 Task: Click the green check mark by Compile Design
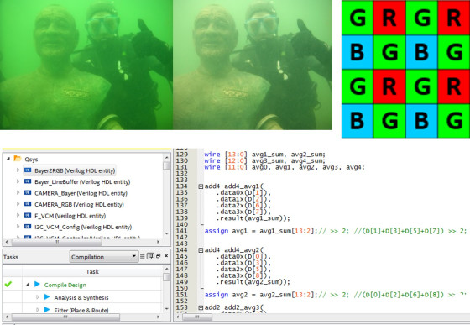click(x=8, y=284)
